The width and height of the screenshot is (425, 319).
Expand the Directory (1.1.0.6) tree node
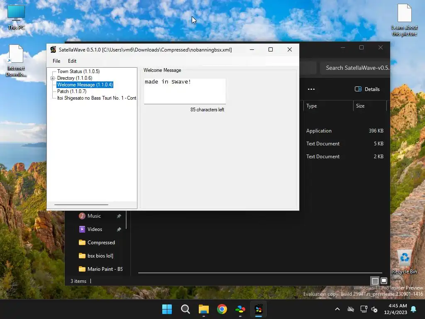(53, 78)
